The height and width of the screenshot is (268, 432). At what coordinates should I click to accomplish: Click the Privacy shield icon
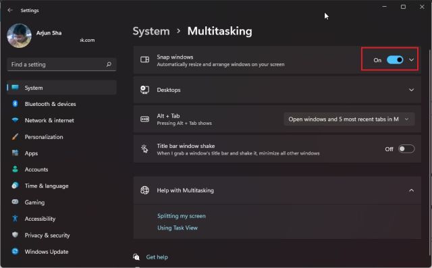click(15, 235)
